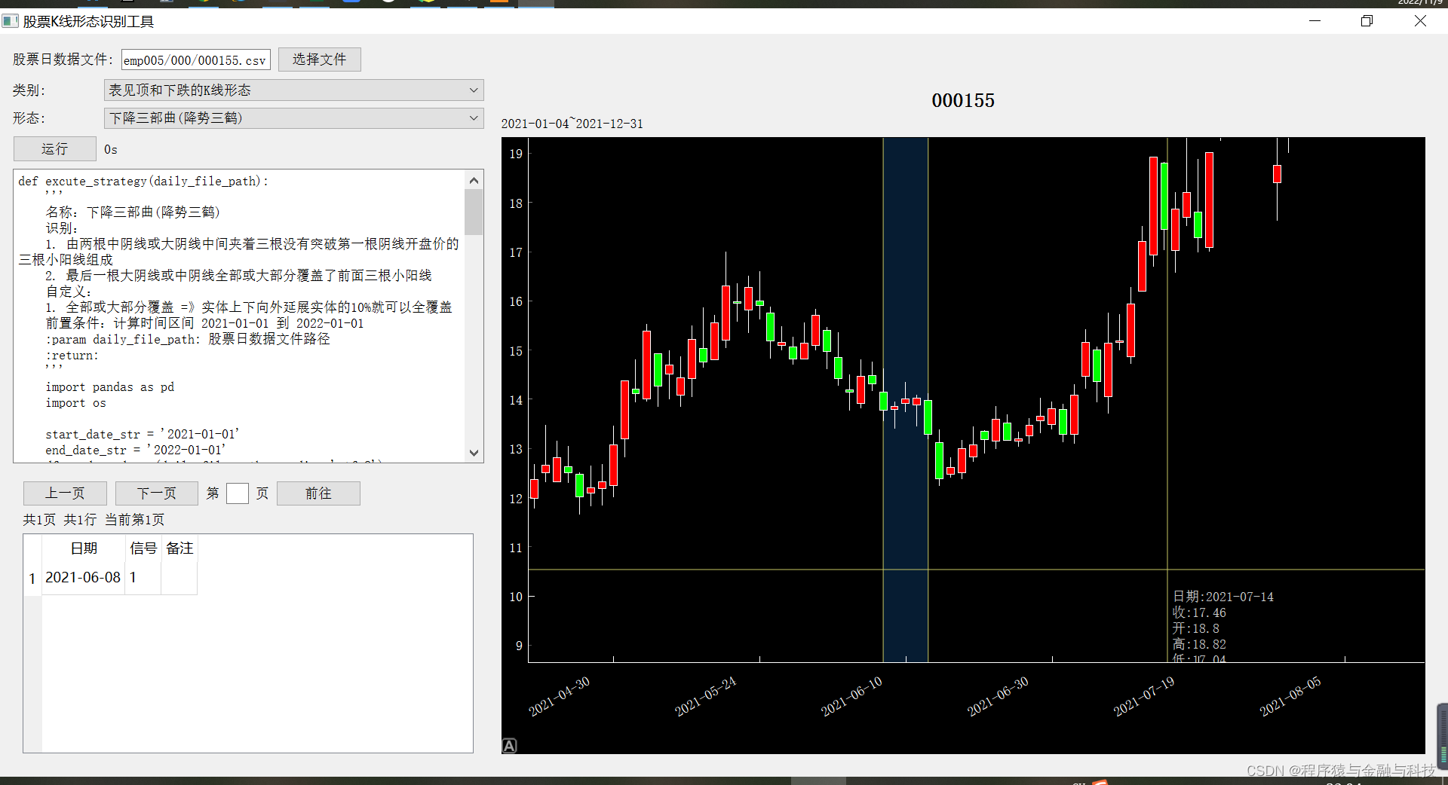Minimize the 股票K线形态识别工具 window
Screen dimensions: 1448x785
click(1315, 21)
